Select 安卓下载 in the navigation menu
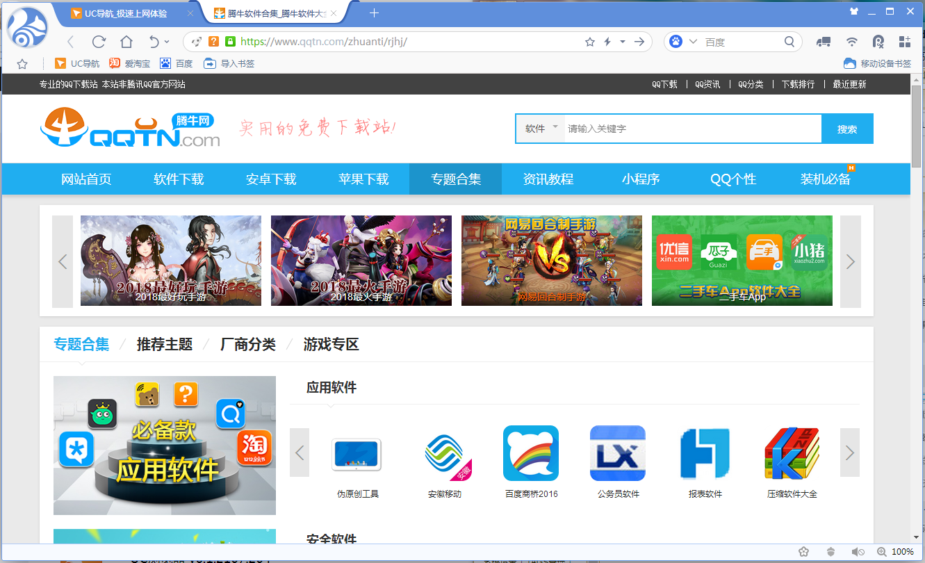 tap(271, 179)
